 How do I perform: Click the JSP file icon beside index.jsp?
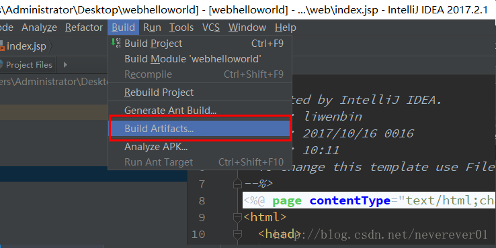click(2, 46)
